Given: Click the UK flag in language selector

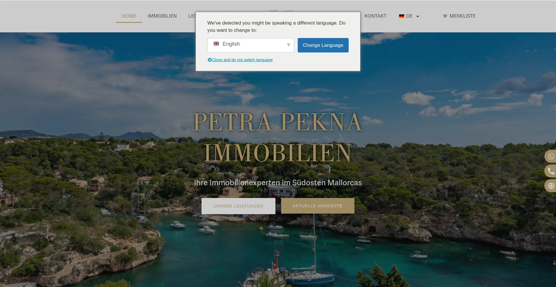Looking at the screenshot, I should point(216,44).
